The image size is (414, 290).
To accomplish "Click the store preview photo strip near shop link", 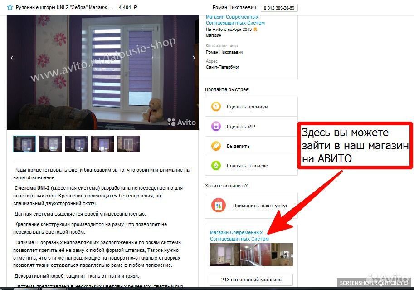I will tap(251, 254).
